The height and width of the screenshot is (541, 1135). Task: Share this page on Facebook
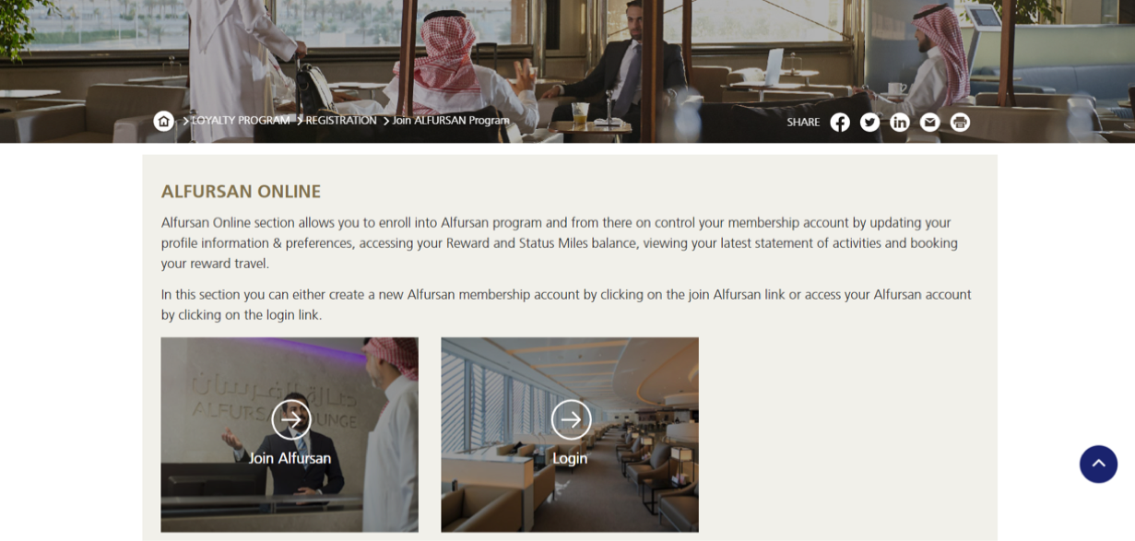pos(839,122)
